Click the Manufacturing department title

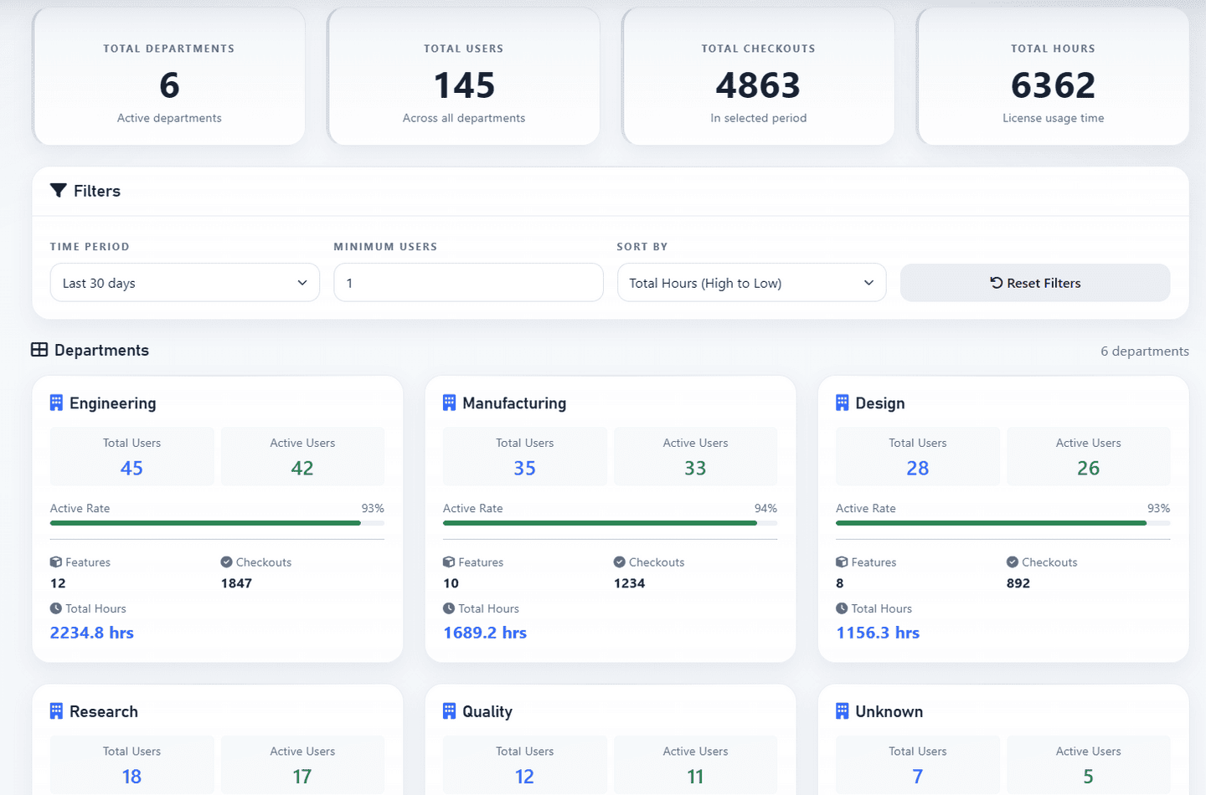[x=514, y=403]
